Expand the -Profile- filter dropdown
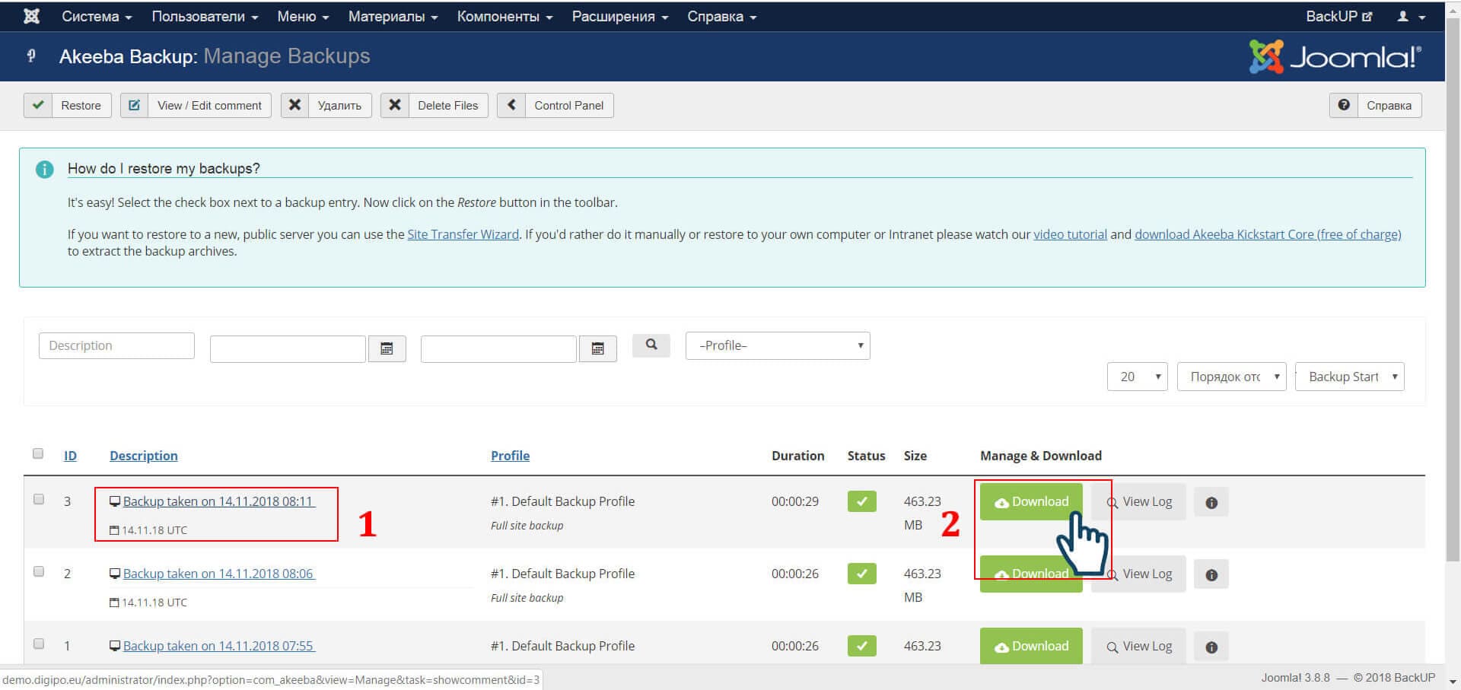The height and width of the screenshot is (690, 1461). pos(777,345)
